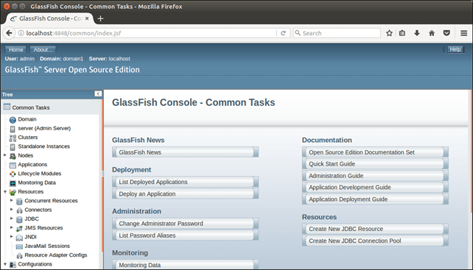
Task: Click the Resource Adapter Configs icon
Action: (x=19, y=255)
